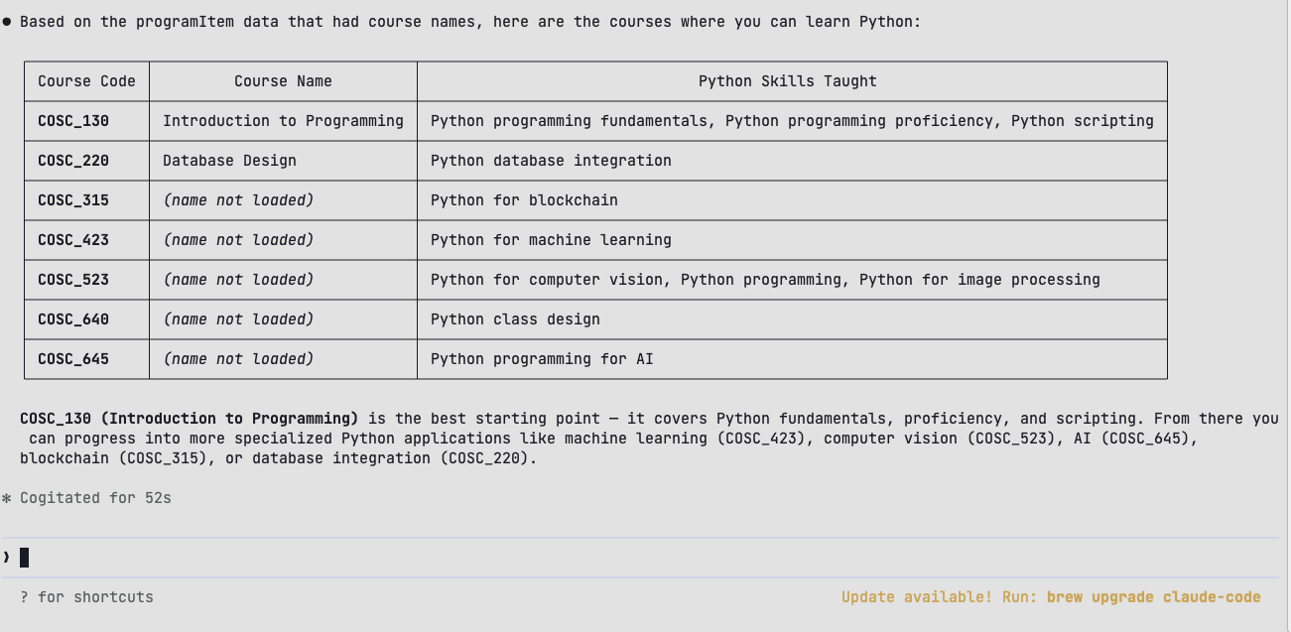Click the 'Cogitated for 52s' status text
This screenshot has height=632, width=1291.
coord(95,498)
